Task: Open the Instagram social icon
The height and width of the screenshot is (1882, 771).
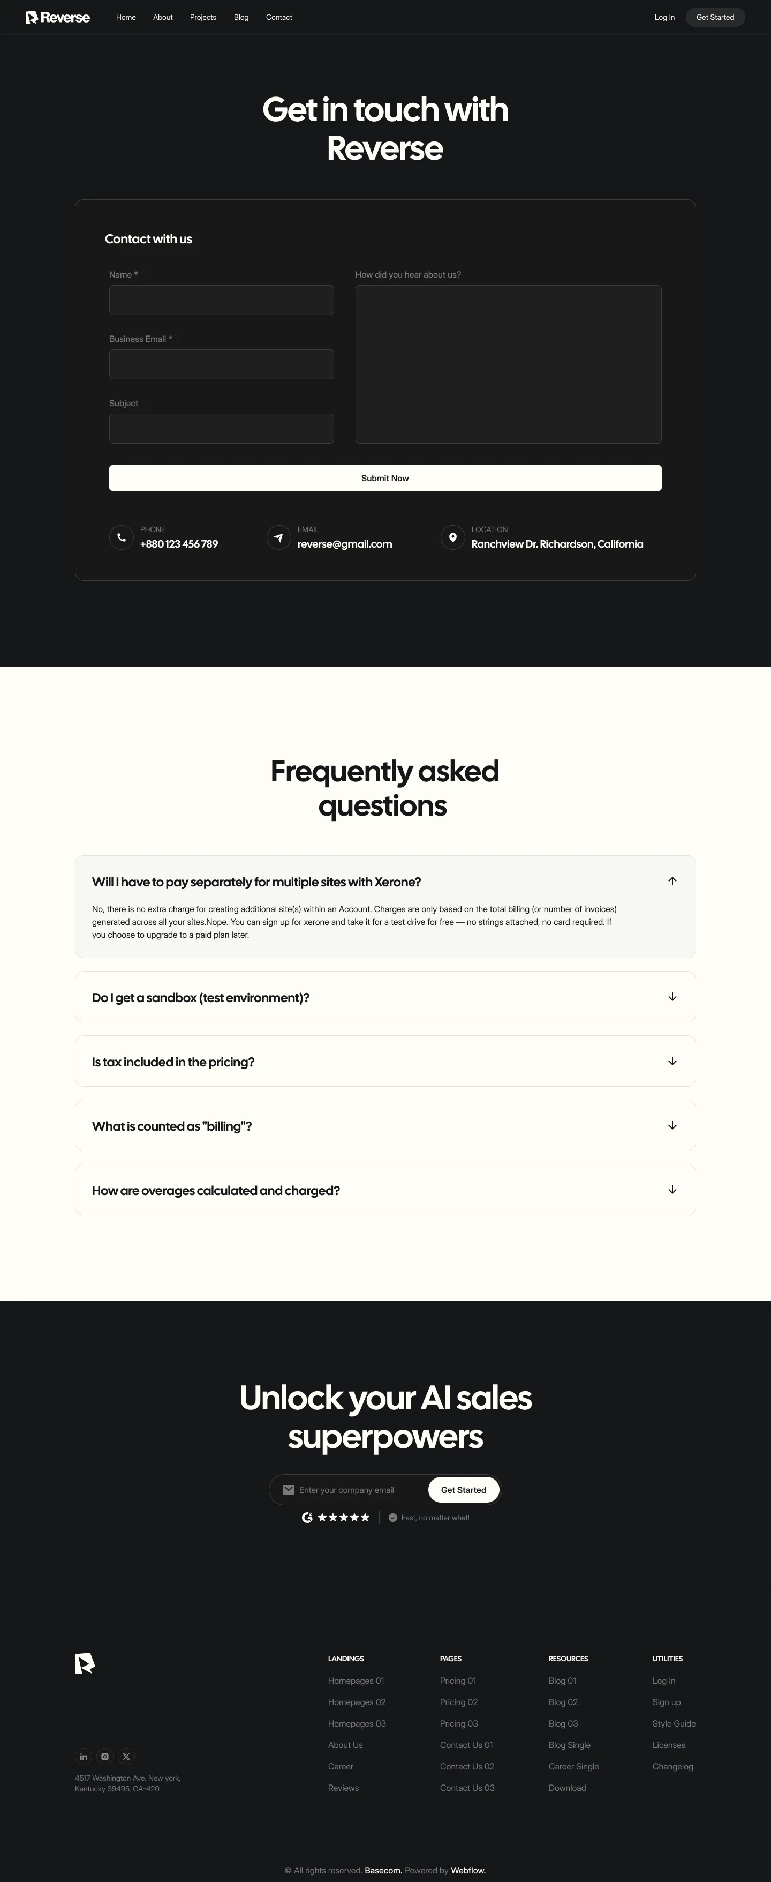Action: pyautogui.click(x=105, y=1757)
